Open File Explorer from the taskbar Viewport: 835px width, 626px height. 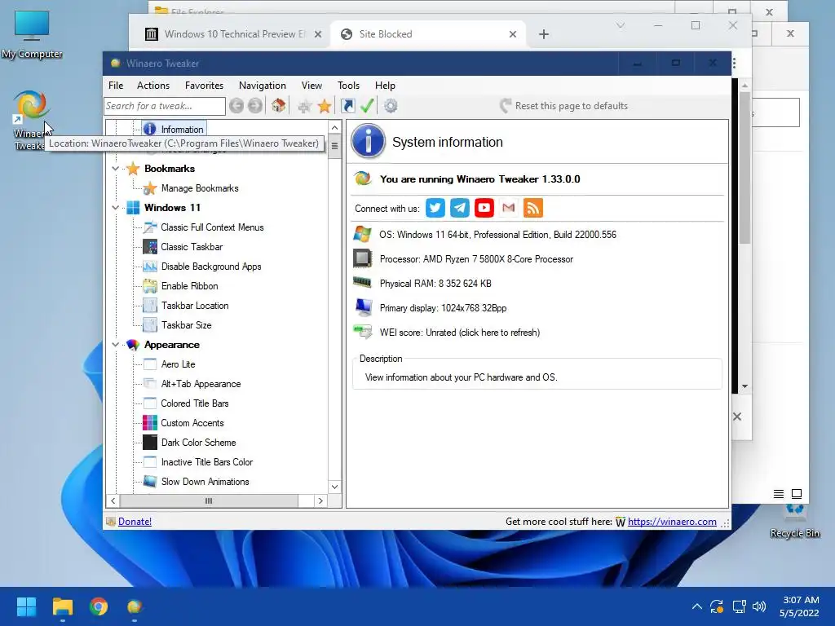pyautogui.click(x=62, y=606)
